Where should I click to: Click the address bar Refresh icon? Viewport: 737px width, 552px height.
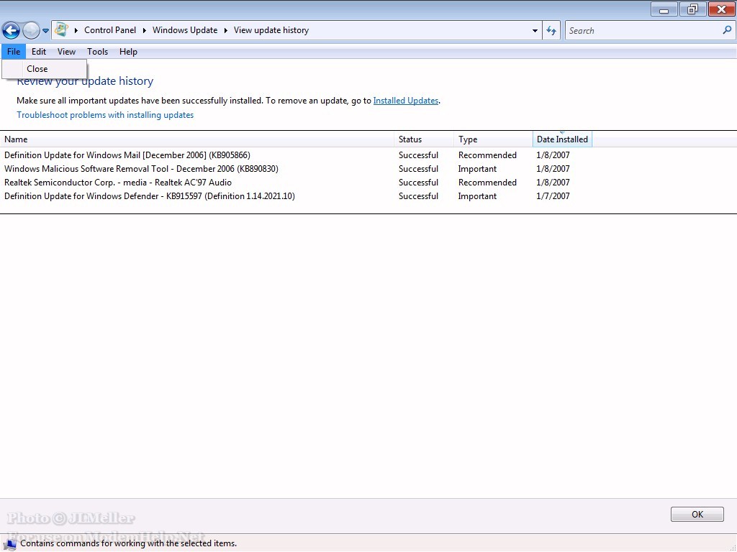click(551, 30)
